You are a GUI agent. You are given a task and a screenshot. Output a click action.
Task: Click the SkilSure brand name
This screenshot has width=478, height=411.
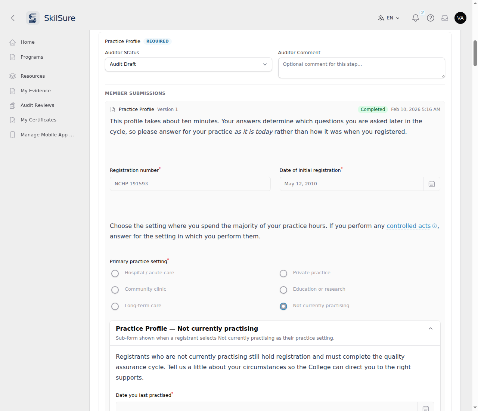[60, 18]
